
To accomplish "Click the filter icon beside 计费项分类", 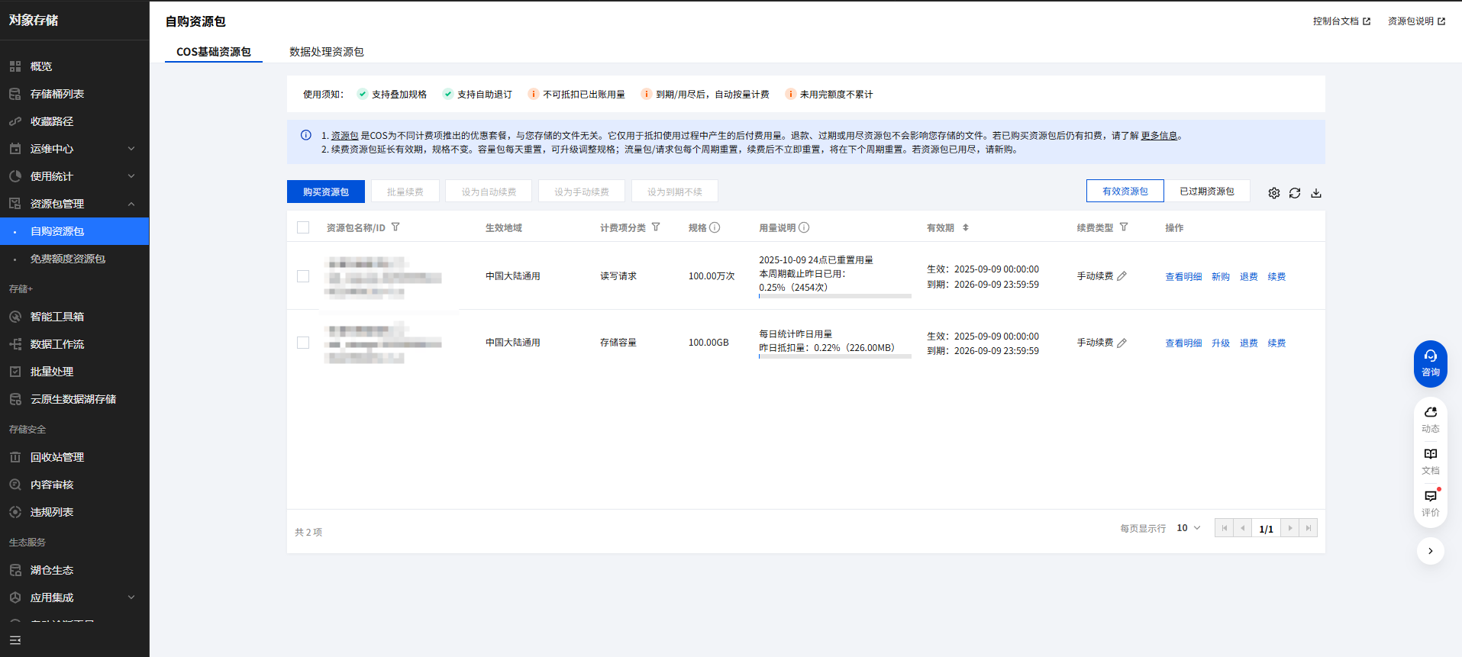I will coord(656,227).
